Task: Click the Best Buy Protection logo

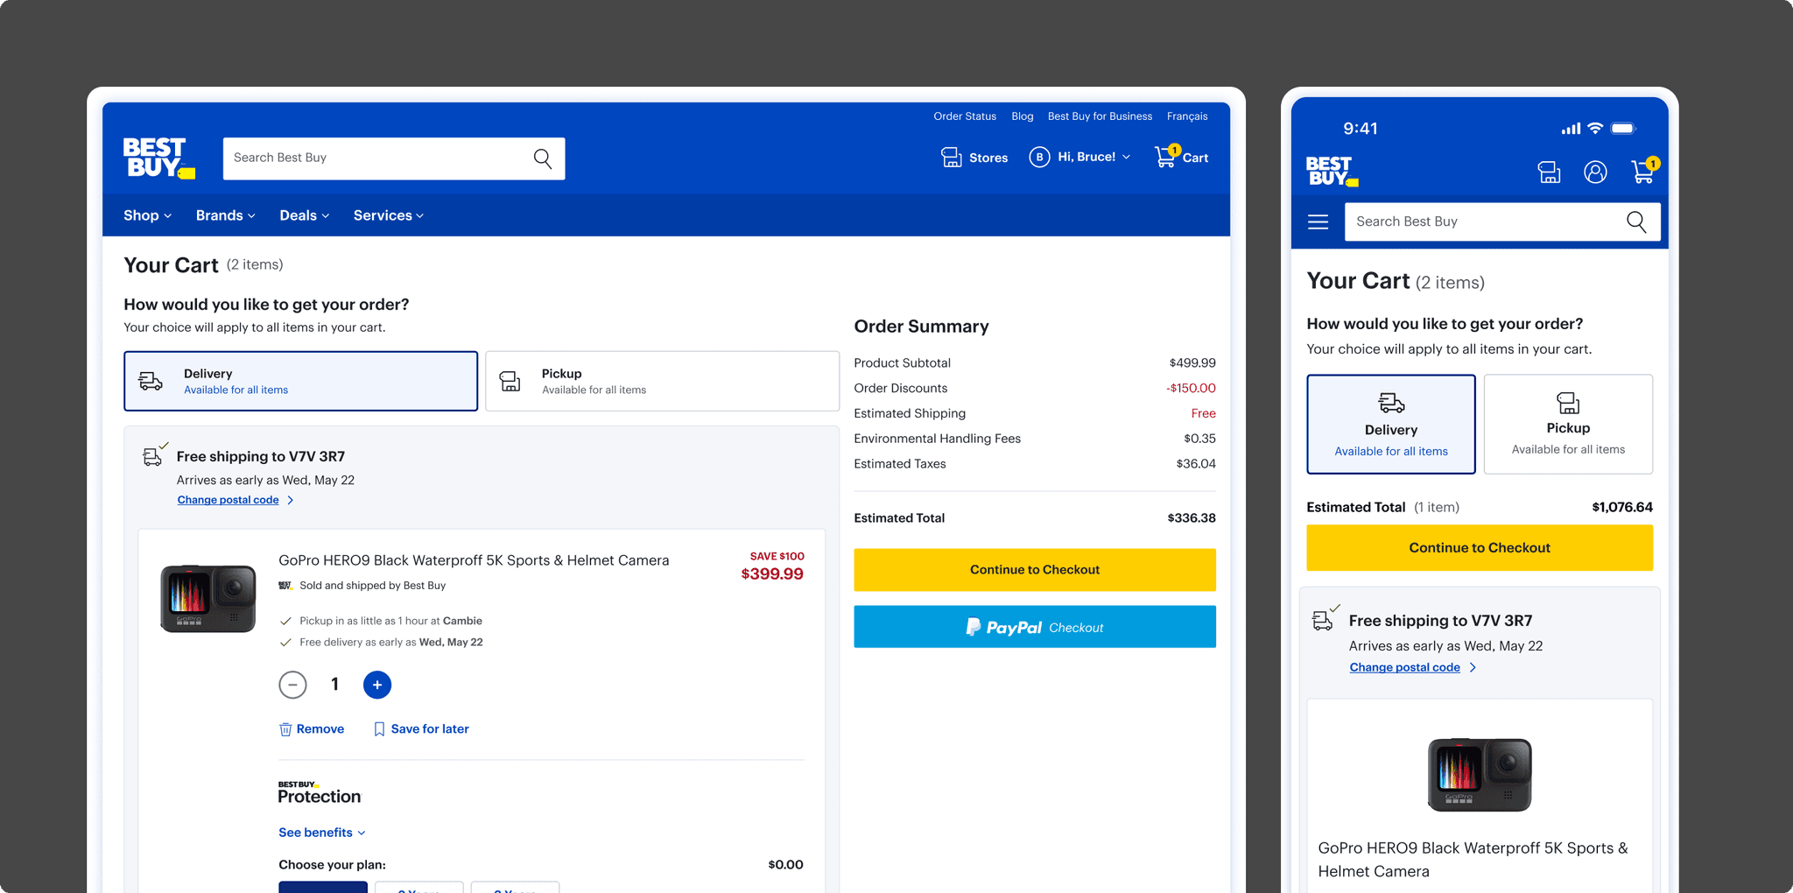Action: tap(319, 792)
